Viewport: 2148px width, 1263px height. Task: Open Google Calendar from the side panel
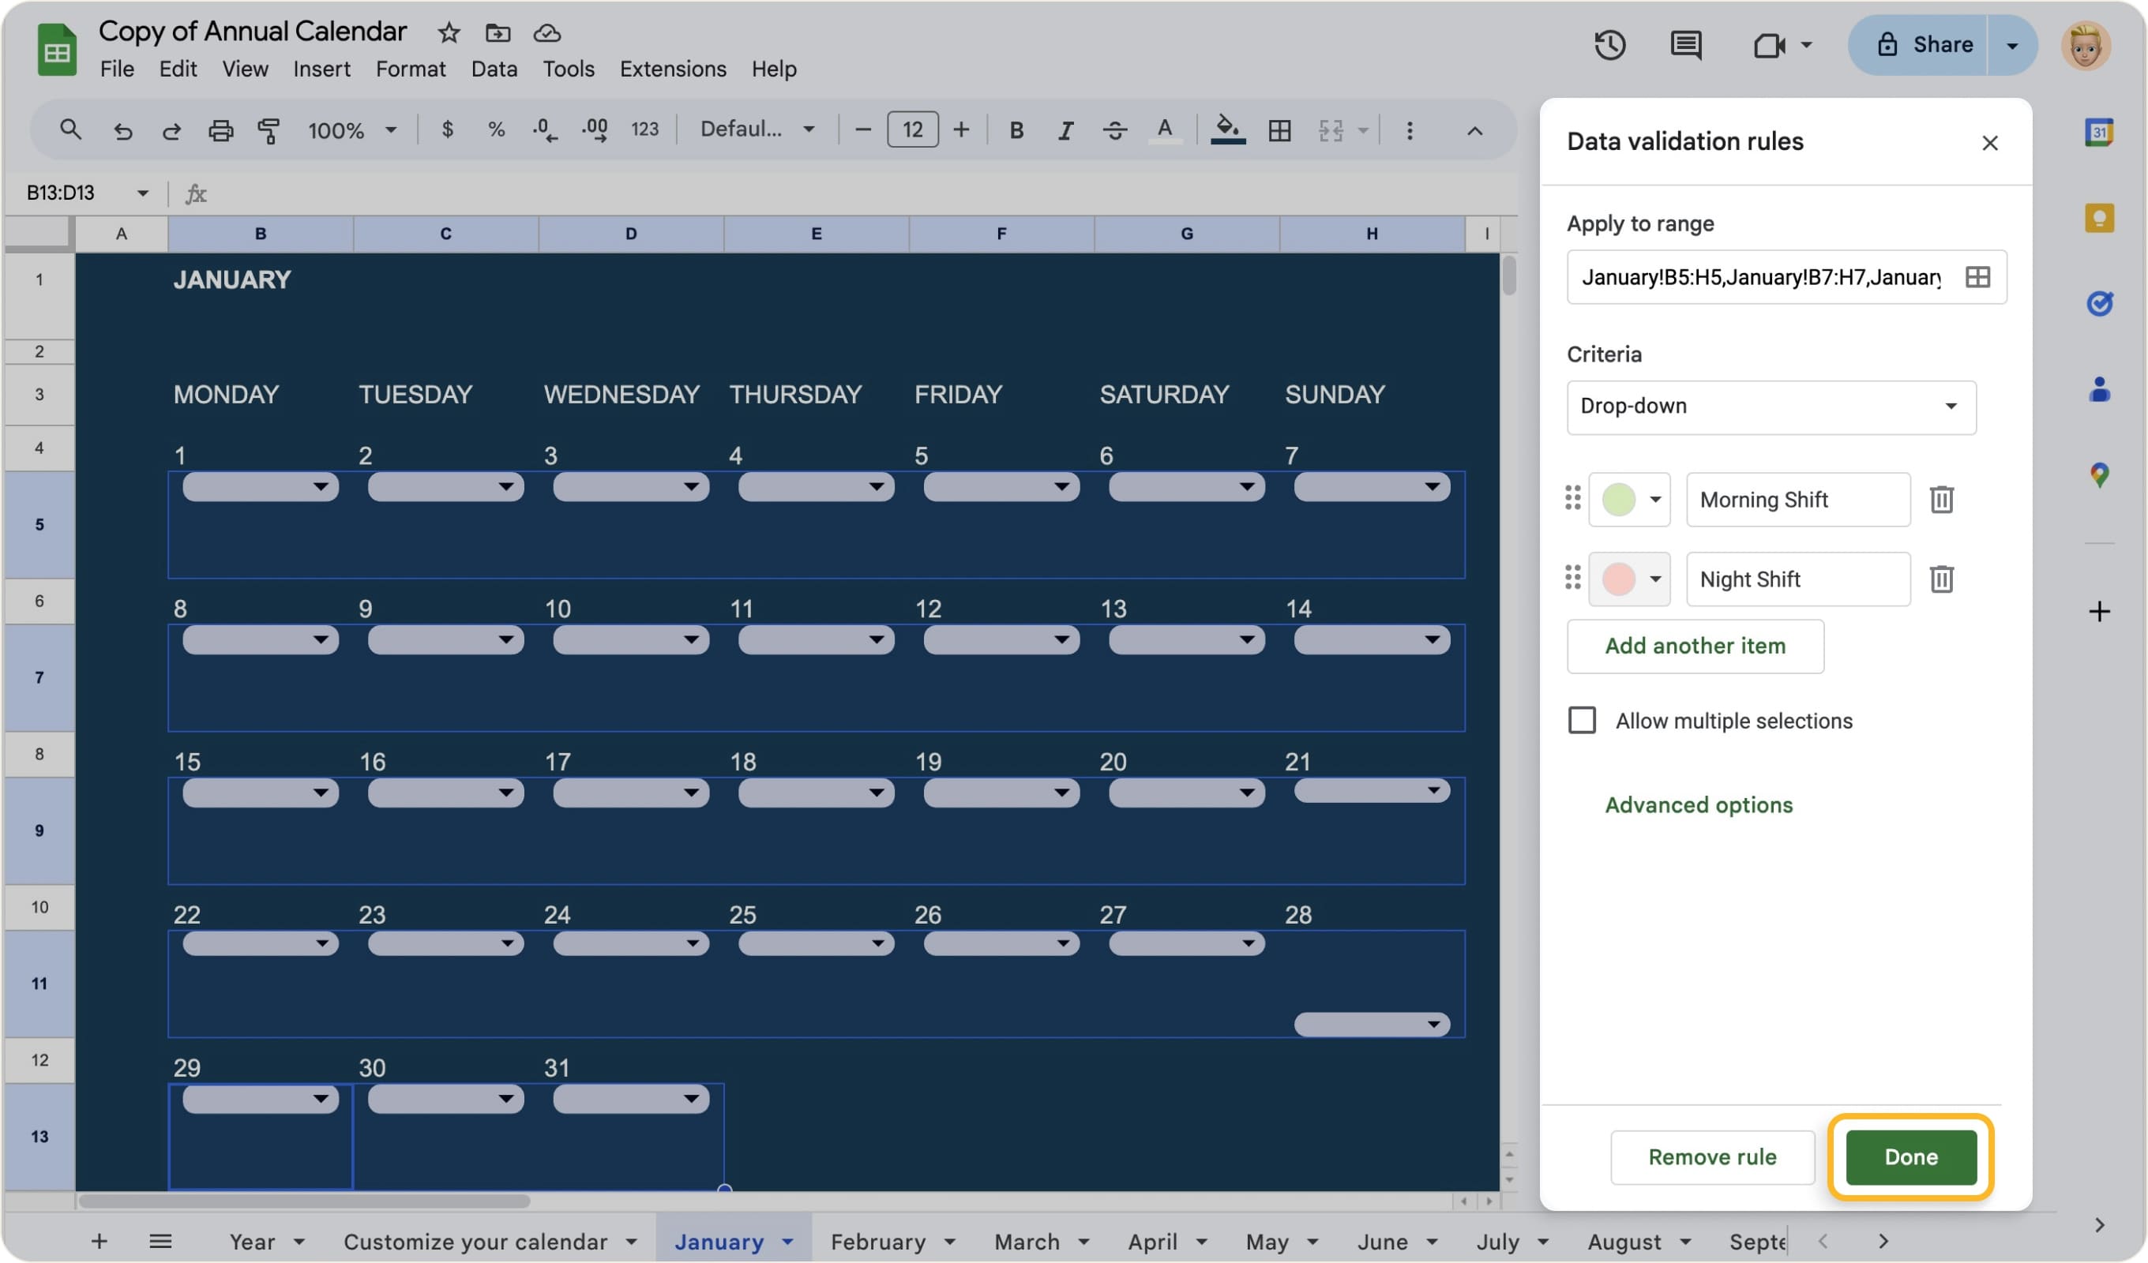tap(2101, 131)
